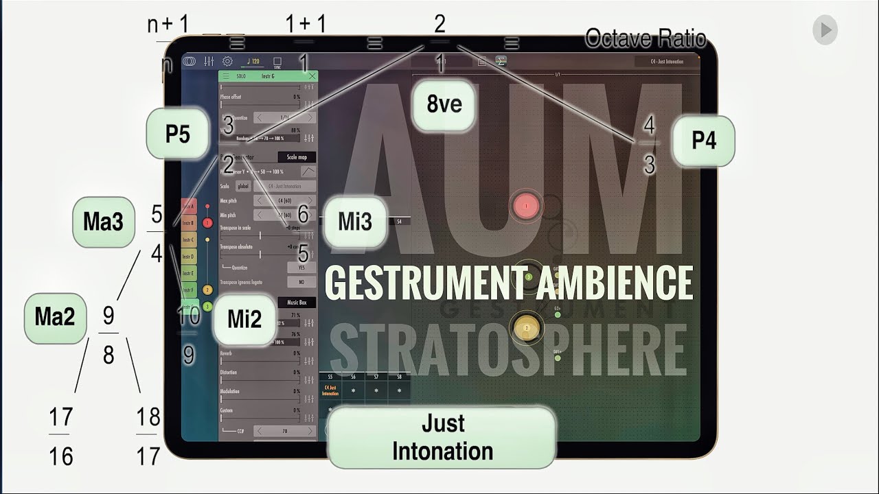This screenshot has height=494, width=879.
Task: Open the C4 - Just Intonation scale field
Action: click(x=285, y=186)
